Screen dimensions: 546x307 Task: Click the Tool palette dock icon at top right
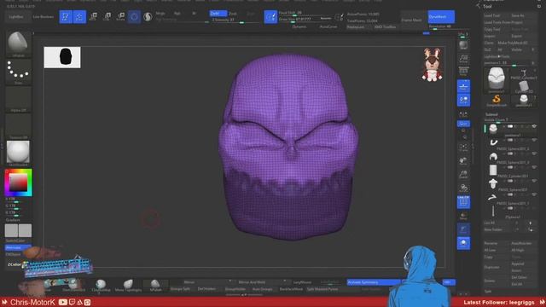tap(539, 6)
